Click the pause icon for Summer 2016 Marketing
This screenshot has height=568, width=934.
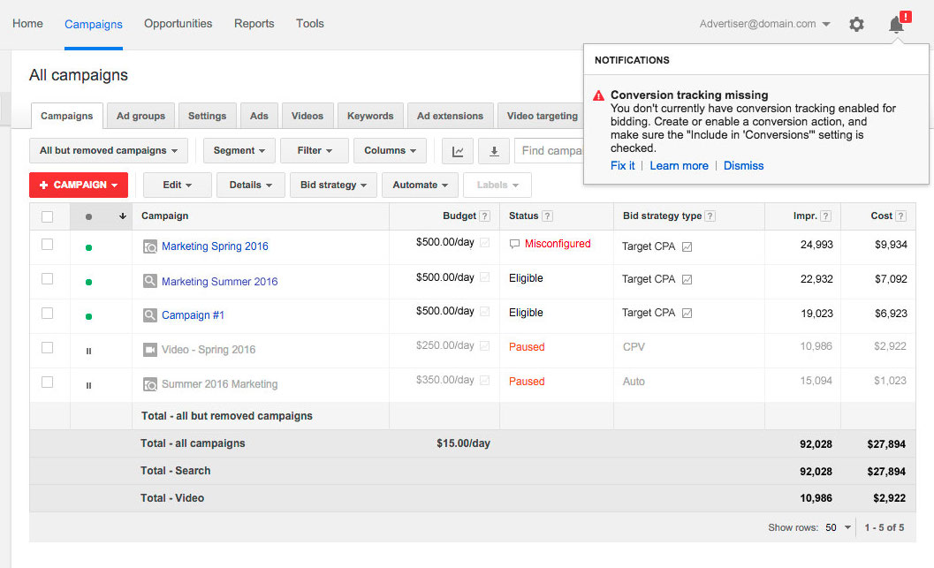click(x=88, y=385)
